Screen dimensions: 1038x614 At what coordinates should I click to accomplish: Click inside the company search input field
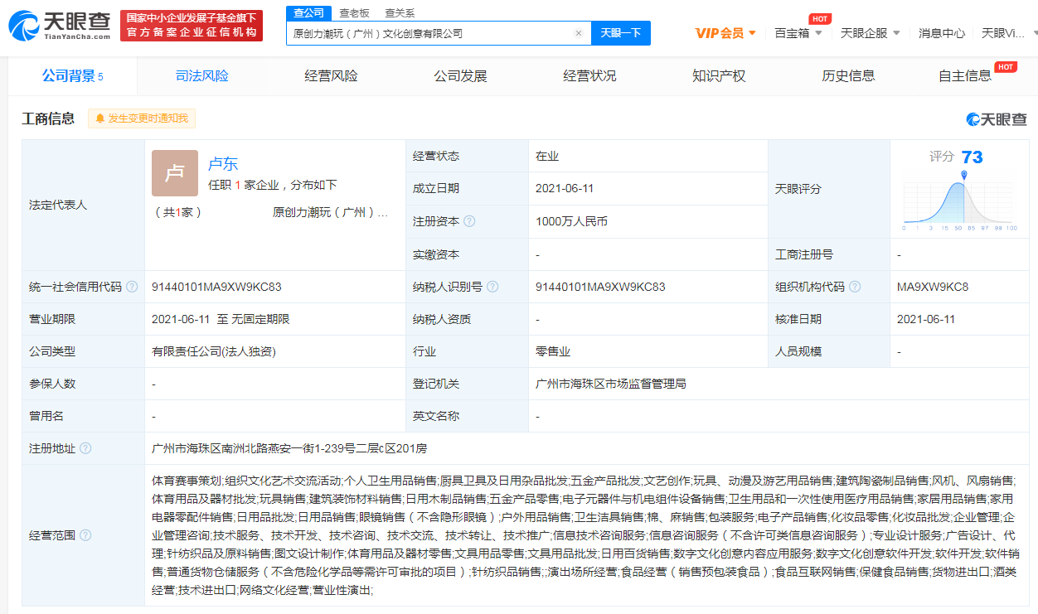(431, 32)
